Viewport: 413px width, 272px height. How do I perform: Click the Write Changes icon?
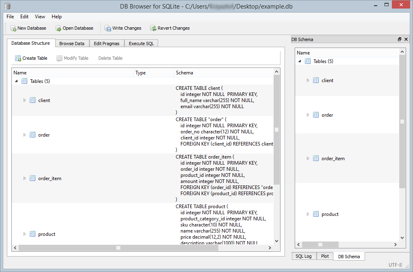coord(108,28)
